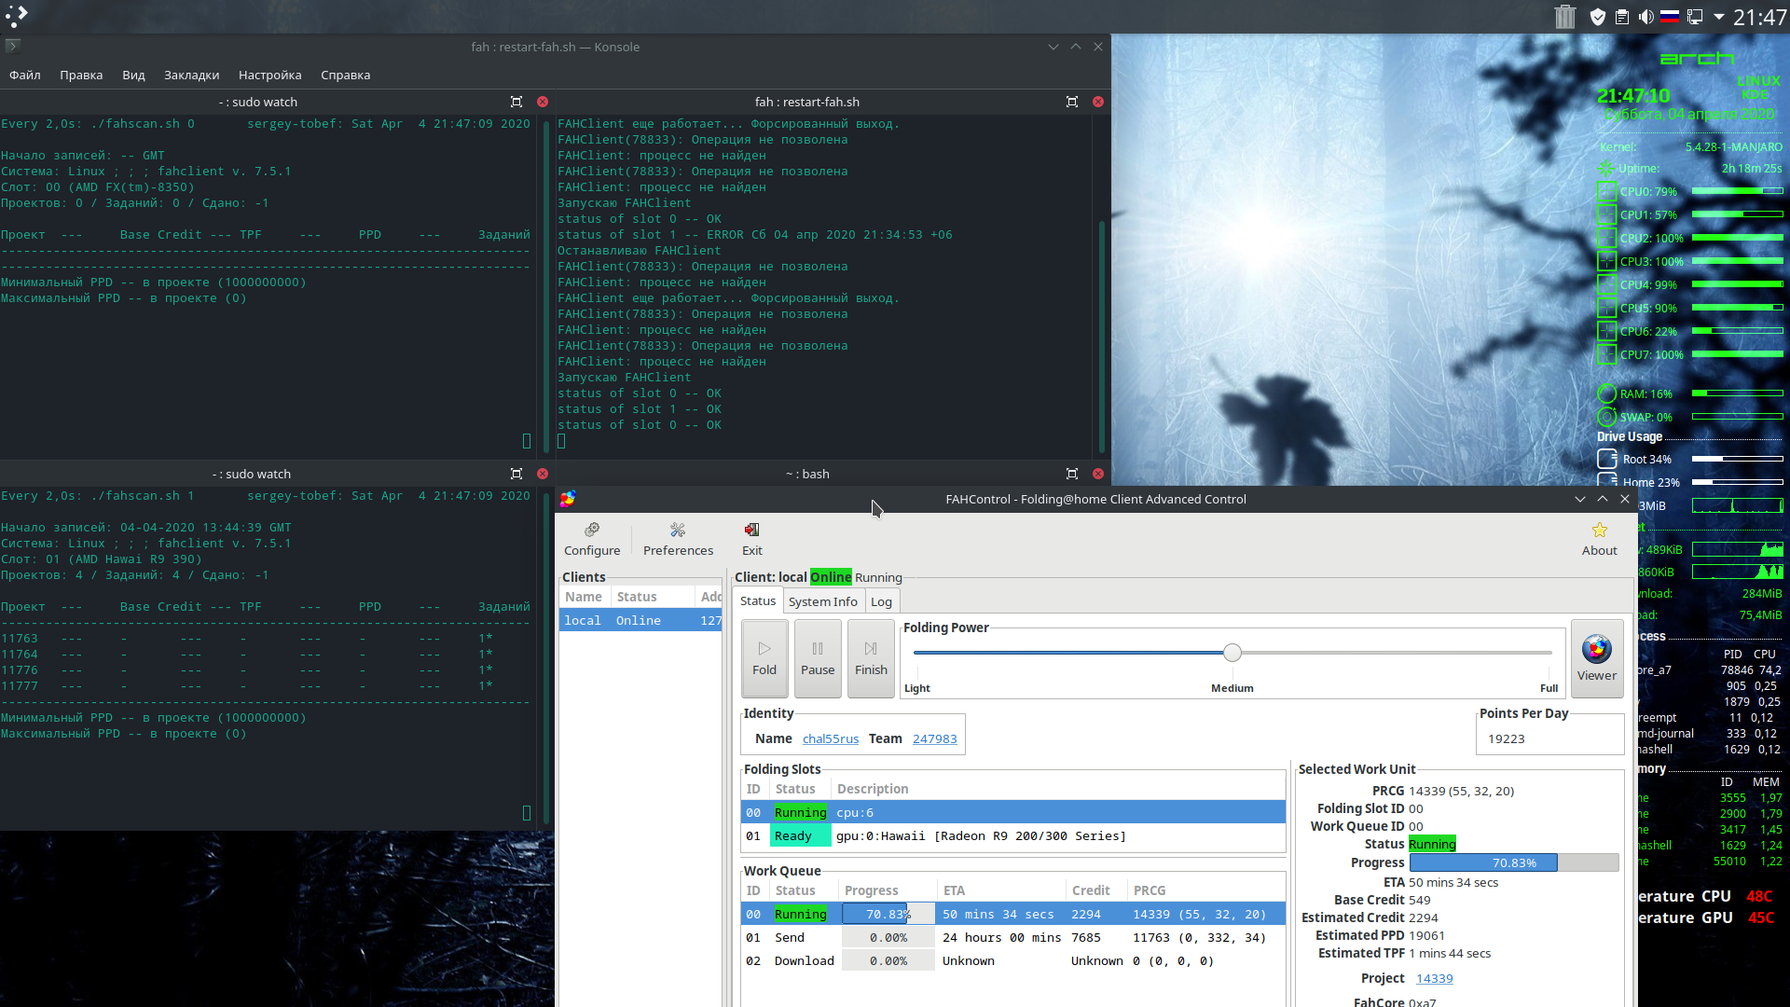Image resolution: width=1790 pixels, height=1007 pixels.
Task: Click the Folding Power slider handle
Action: 1232,653
